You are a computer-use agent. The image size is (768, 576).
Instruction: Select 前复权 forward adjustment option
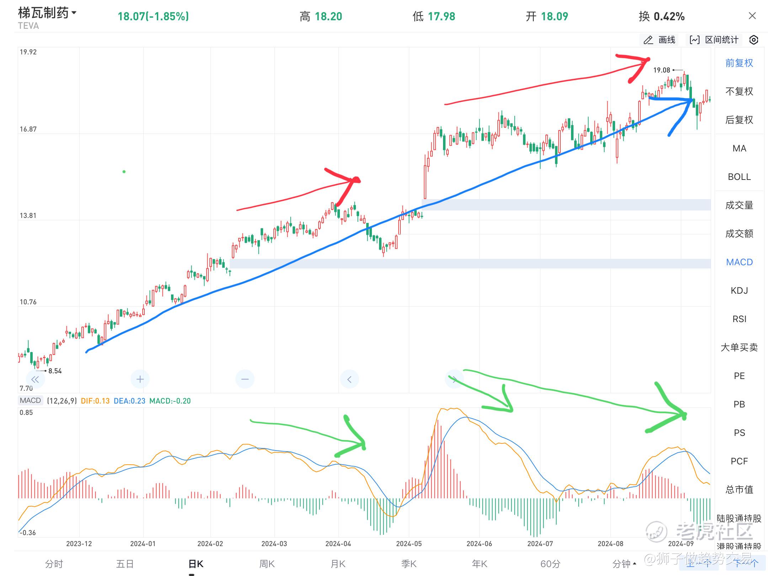(739, 63)
